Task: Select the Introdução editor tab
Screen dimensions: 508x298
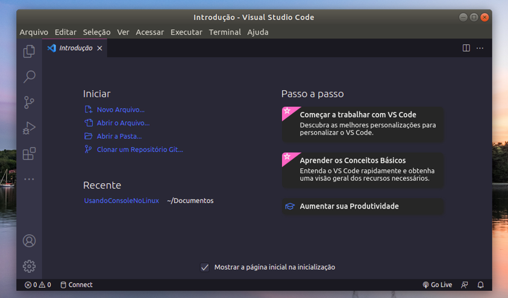Action: (75, 48)
